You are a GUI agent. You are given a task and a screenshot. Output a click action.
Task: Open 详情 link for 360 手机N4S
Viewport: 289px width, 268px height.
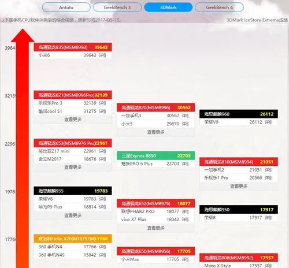pos(102,255)
